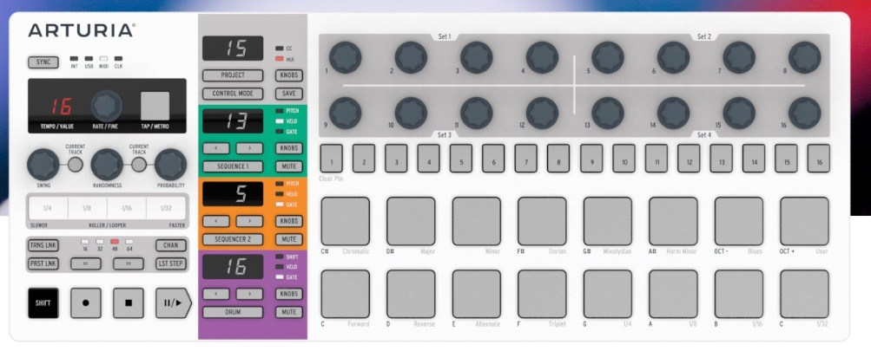Toggle Current Track button beside Probability
Viewport: 871px width, 351px height.
(x=139, y=164)
